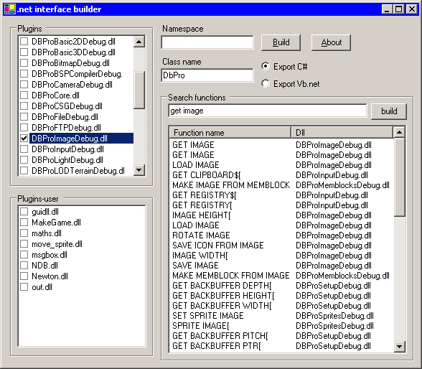Viewport: 422px width, 369px height.
Task: Check the DBProLODTerrainDebug.dl checkbox
Action: tap(24, 170)
